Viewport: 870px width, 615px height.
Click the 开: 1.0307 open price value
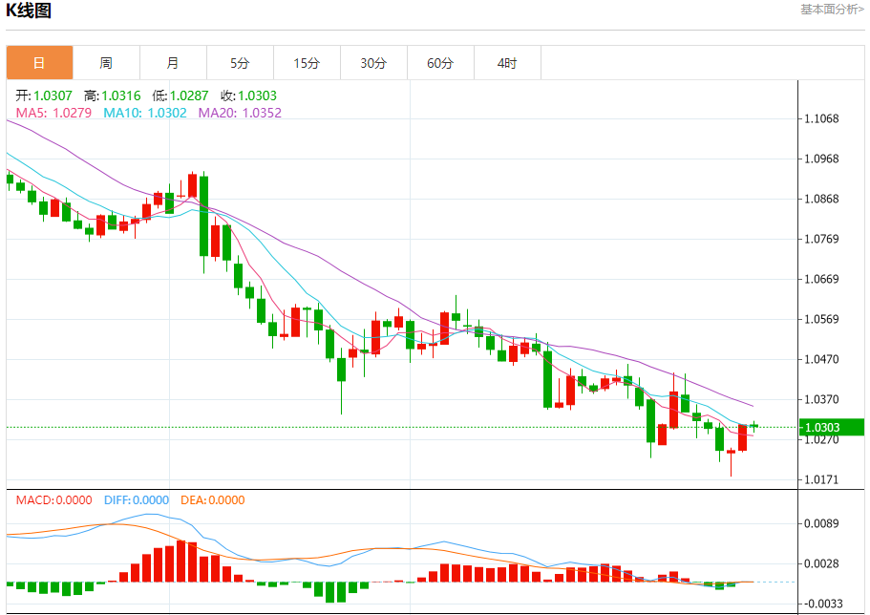click(44, 95)
